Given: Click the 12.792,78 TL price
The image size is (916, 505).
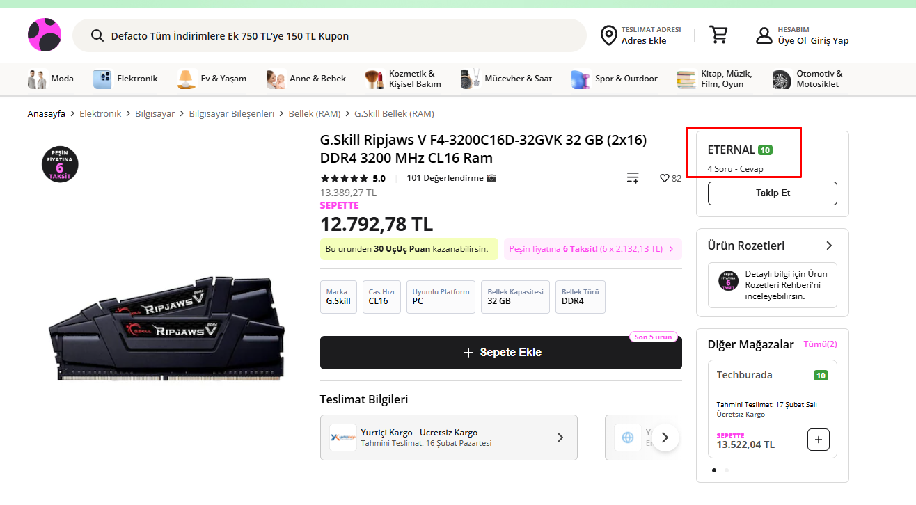Looking at the screenshot, I should tap(377, 224).
